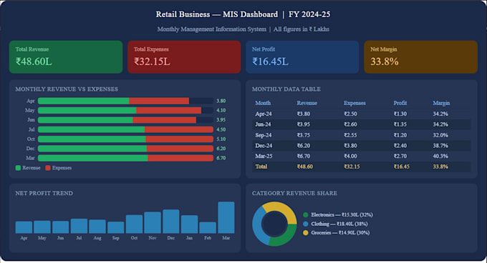This screenshot has width=487, height=263.
Task: Click the Mar bar in the Net Profit Trend
Action: 226,217
